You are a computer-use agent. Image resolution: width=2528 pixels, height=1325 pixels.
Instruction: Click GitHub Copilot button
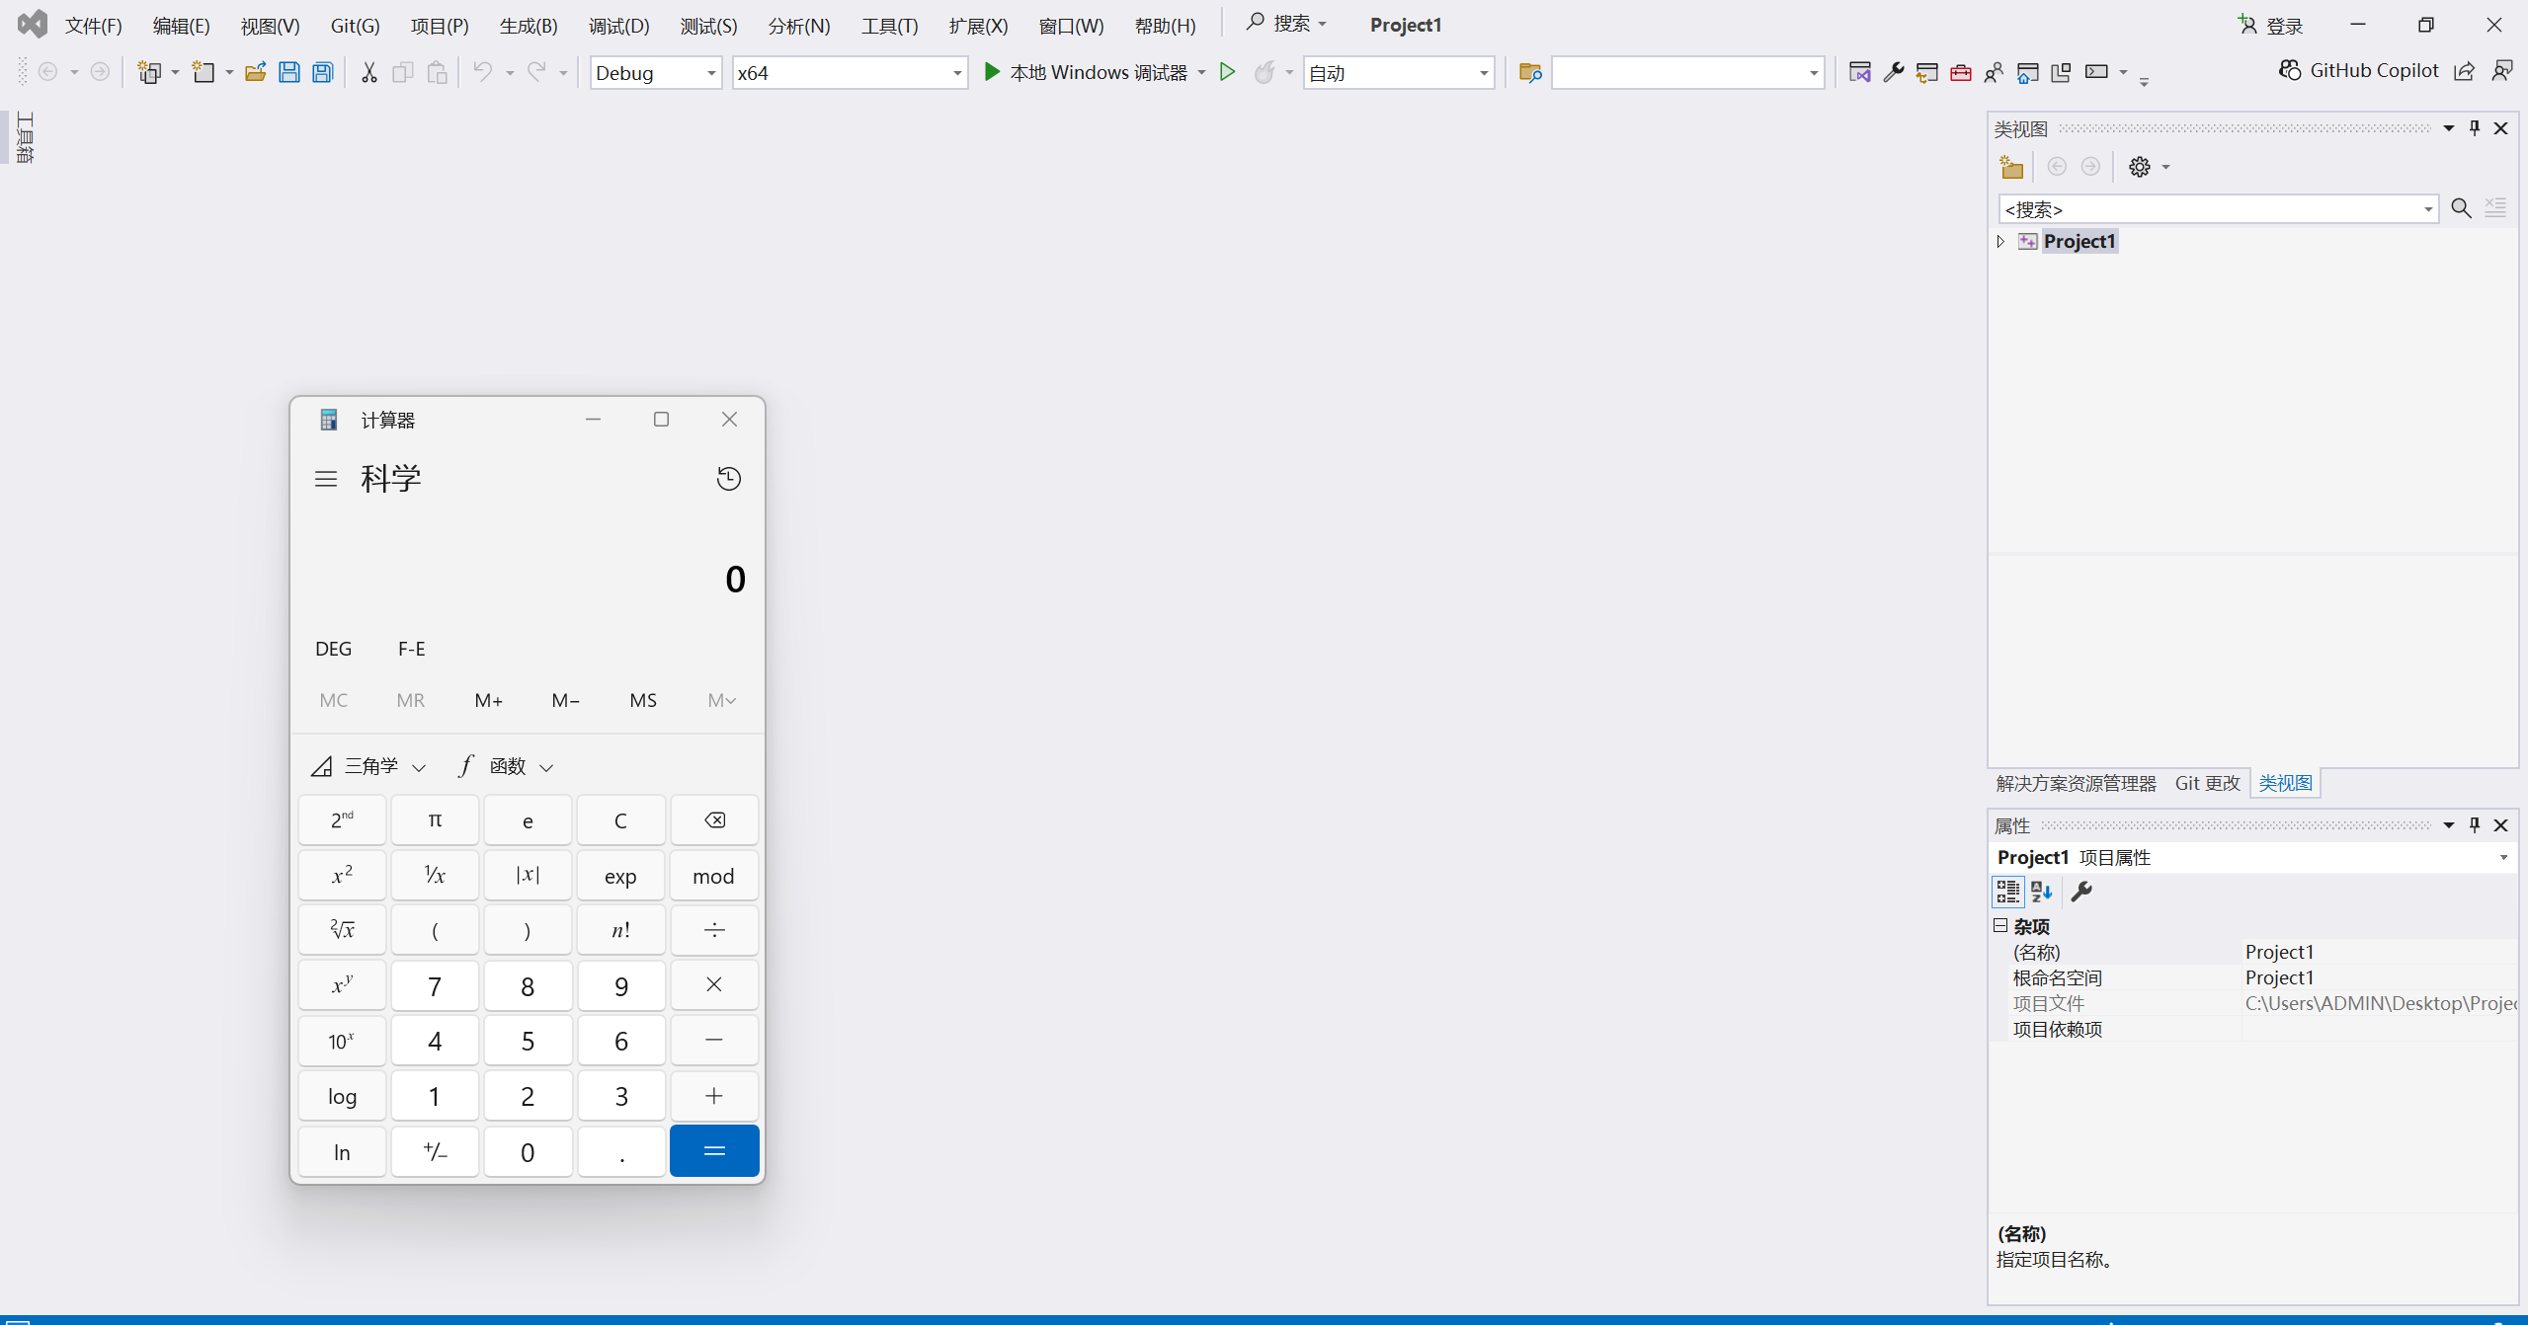(x=2357, y=71)
